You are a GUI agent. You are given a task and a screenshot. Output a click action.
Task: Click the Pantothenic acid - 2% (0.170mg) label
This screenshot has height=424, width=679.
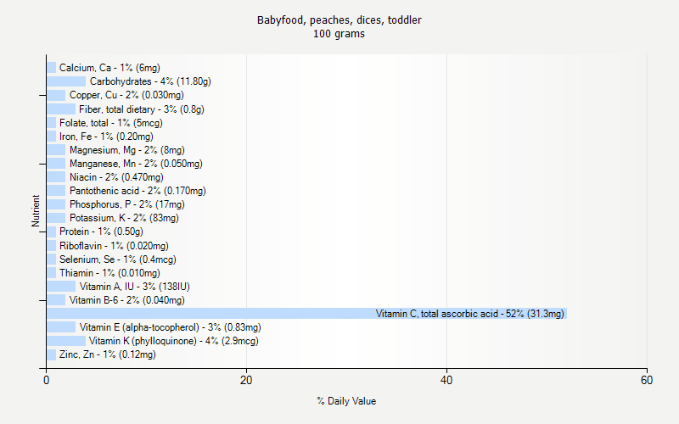137,191
